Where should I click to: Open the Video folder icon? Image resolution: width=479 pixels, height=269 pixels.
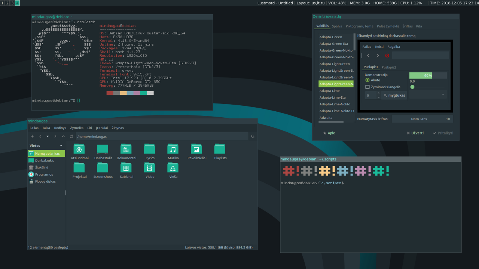coord(149,168)
